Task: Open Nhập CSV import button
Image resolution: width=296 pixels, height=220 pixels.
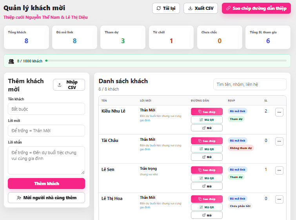Action: pyautogui.click(x=69, y=85)
